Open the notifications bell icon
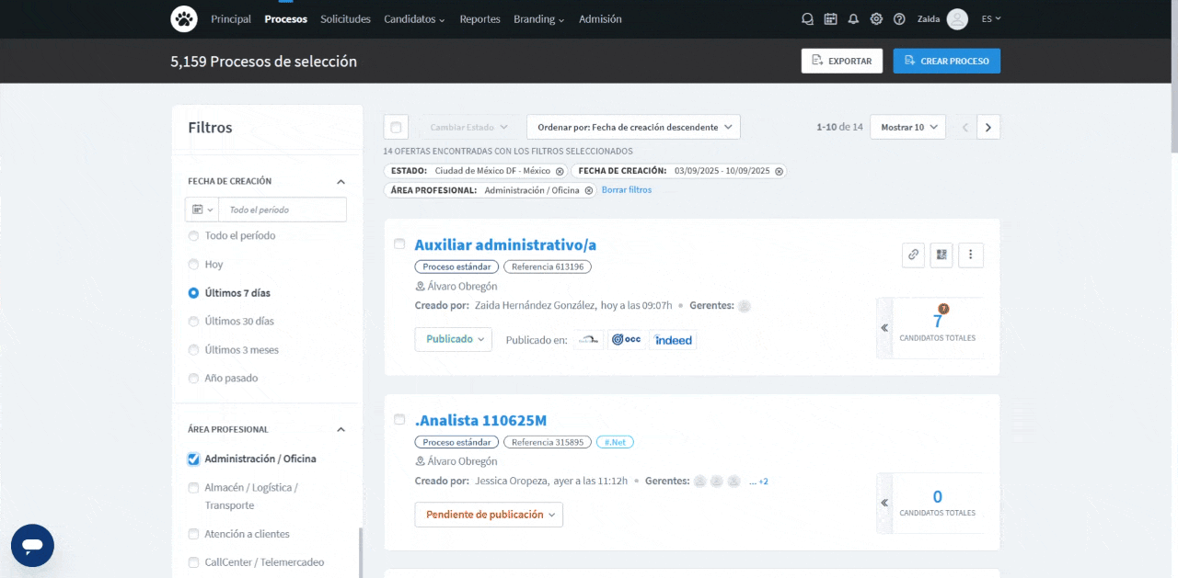Viewport: 1178px width, 578px height. (853, 18)
